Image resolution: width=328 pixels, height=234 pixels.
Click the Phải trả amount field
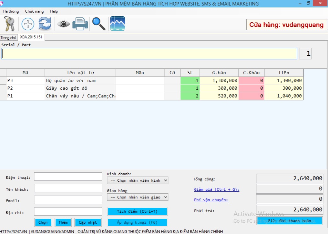coord(290,209)
